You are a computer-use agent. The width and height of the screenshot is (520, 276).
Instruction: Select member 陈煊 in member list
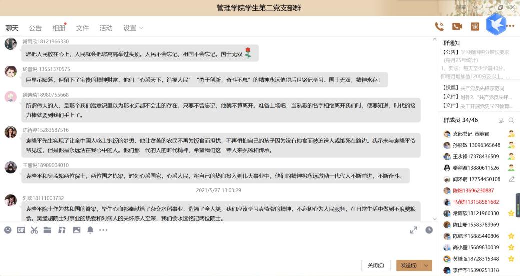473,190
